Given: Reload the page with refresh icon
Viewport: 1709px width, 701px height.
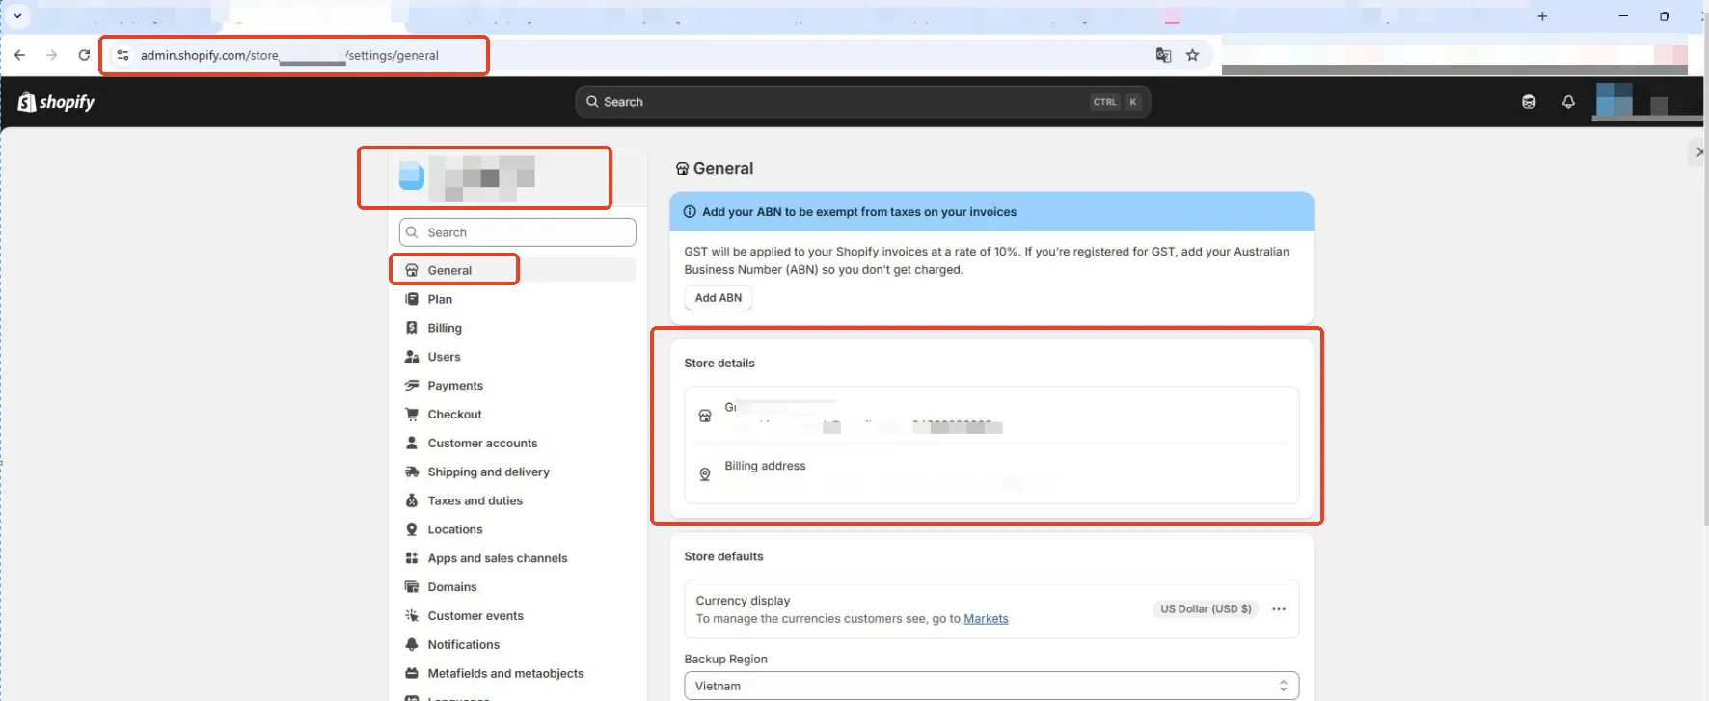Looking at the screenshot, I should click(x=84, y=55).
